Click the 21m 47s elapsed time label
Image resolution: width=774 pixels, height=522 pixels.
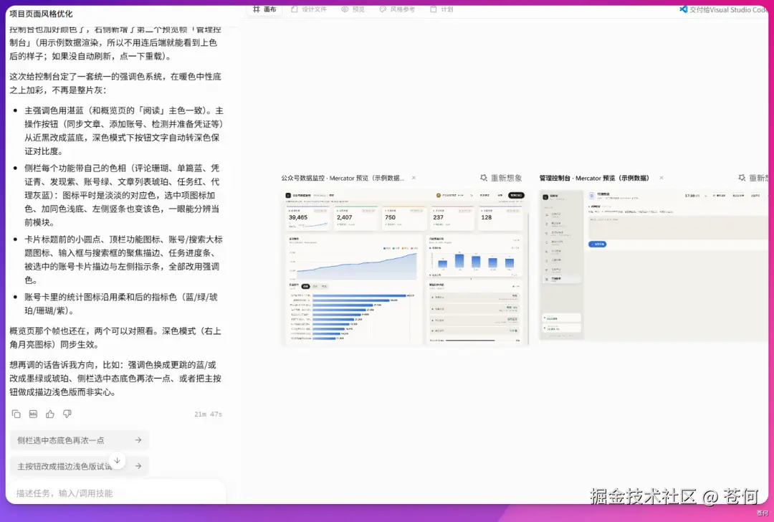click(209, 414)
